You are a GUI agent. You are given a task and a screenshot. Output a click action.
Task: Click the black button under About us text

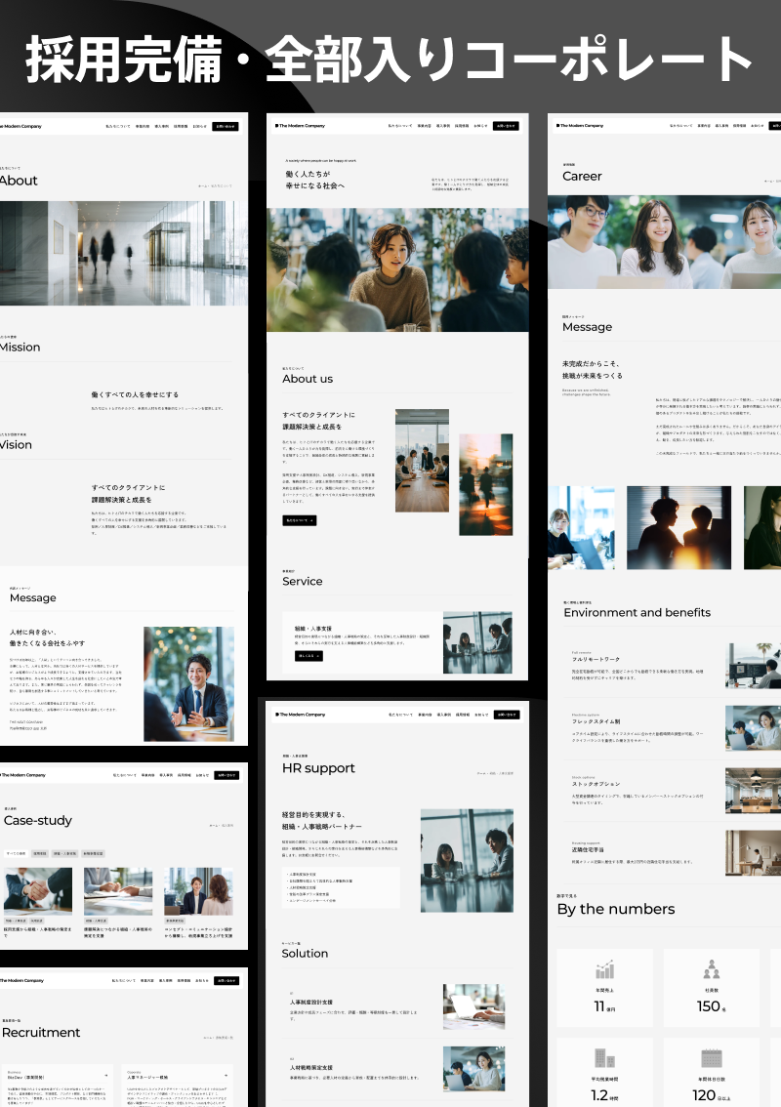pos(300,520)
